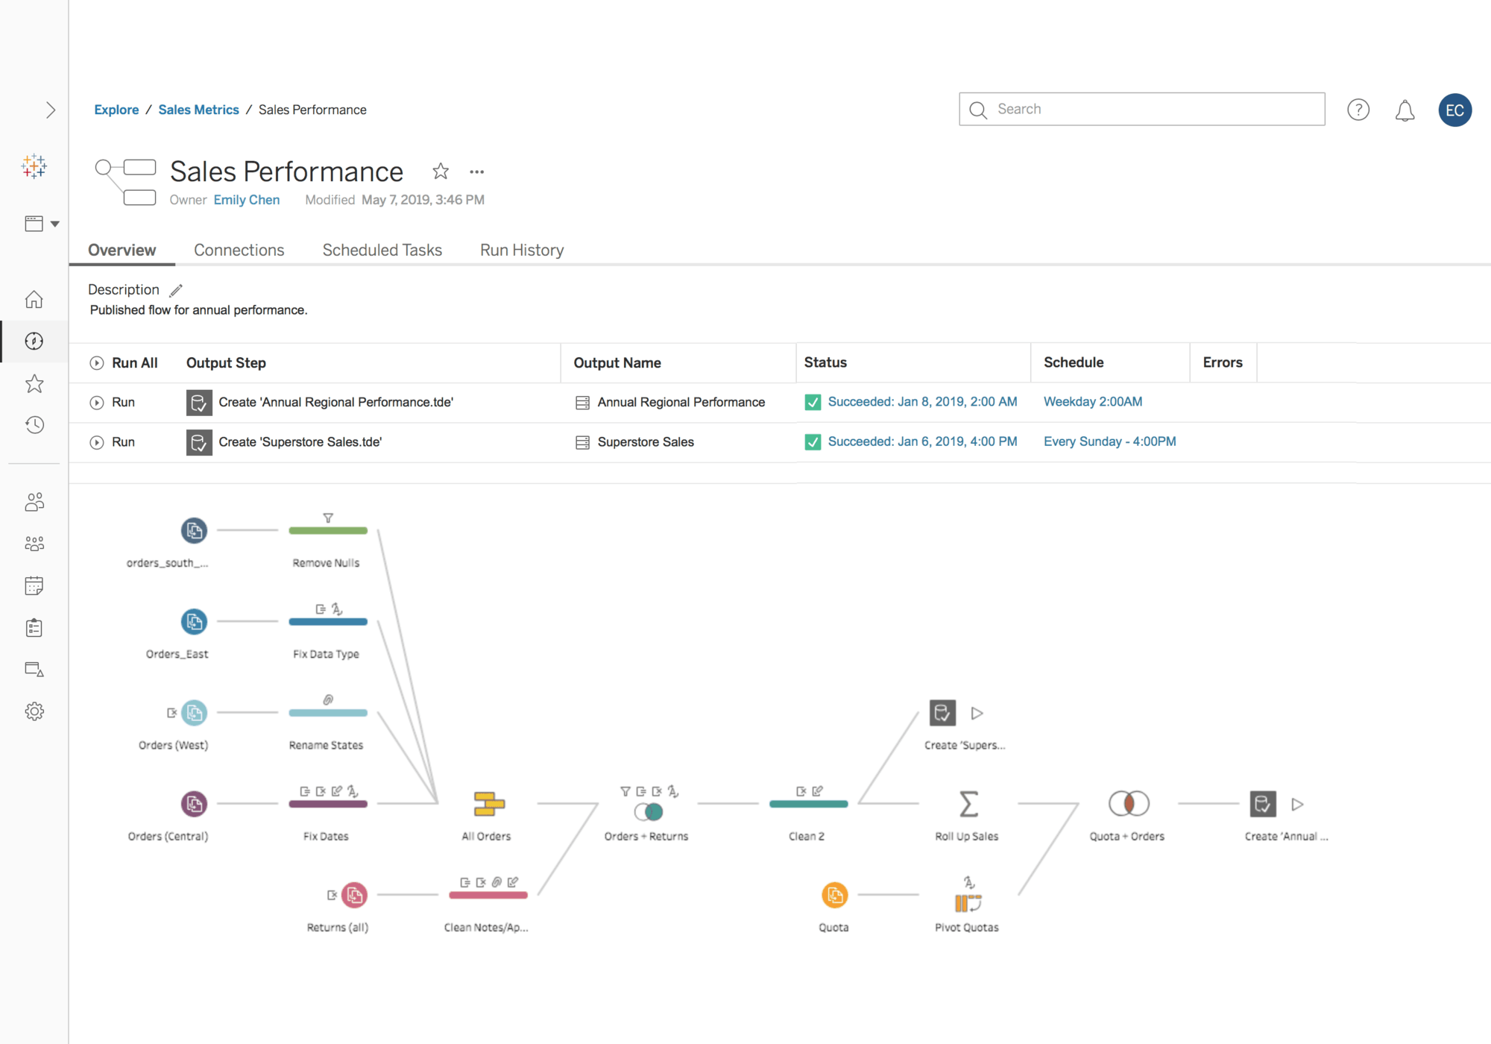The height and width of the screenshot is (1044, 1491).
Task: Click the Weekday 2:00AM schedule link
Action: pos(1092,402)
